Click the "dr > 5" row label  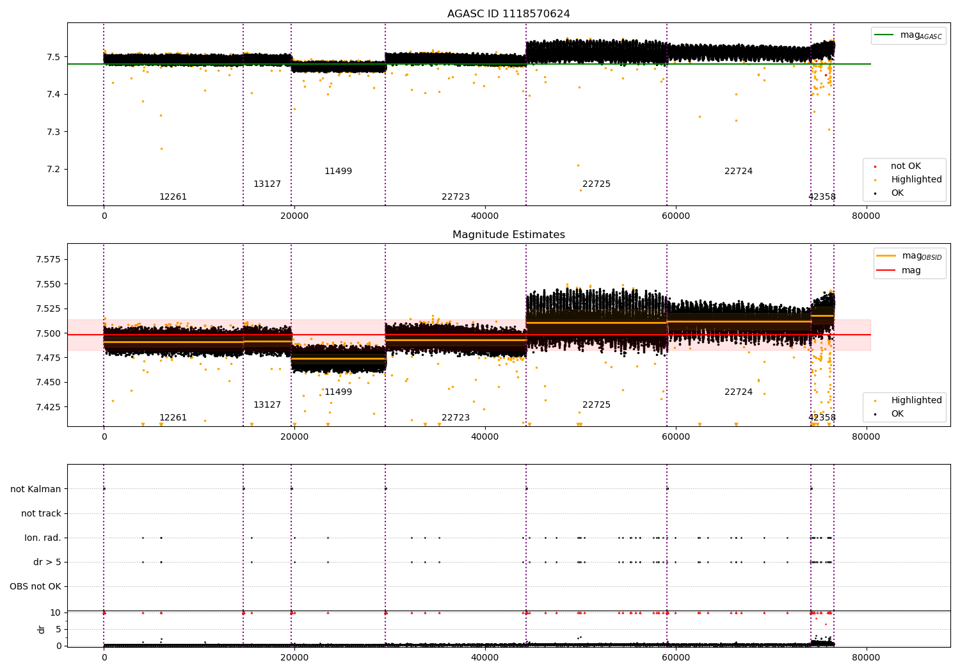point(47,563)
